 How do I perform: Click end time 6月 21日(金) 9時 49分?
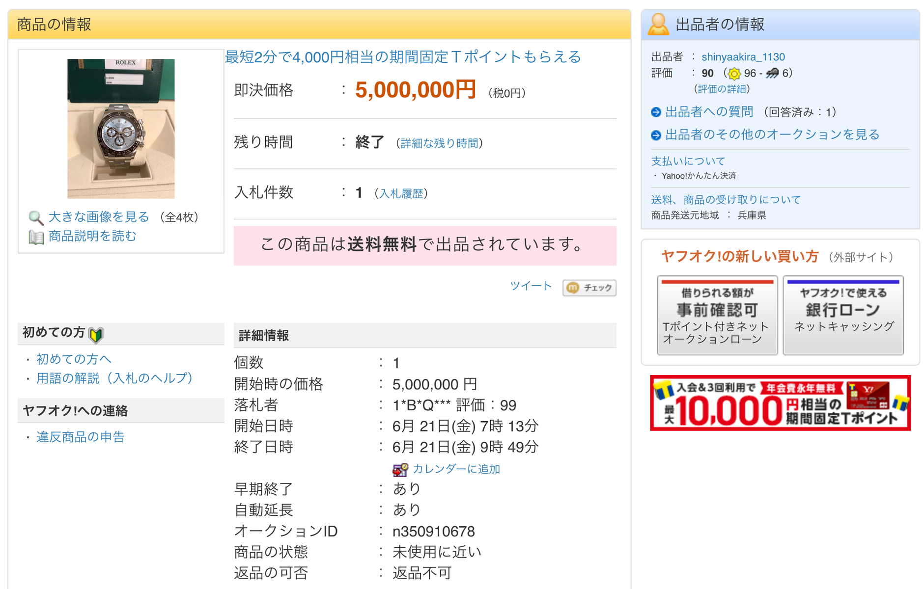pyautogui.click(x=466, y=447)
